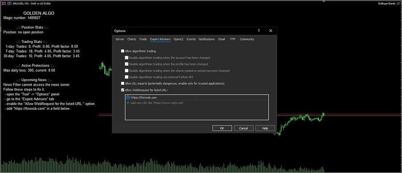Uncheck Allow WebRequest for listed URL
This screenshot has width=402, height=173.
(122, 90)
